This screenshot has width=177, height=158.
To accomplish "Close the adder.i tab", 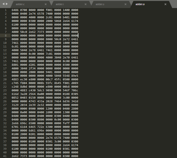I will click(86, 4).
